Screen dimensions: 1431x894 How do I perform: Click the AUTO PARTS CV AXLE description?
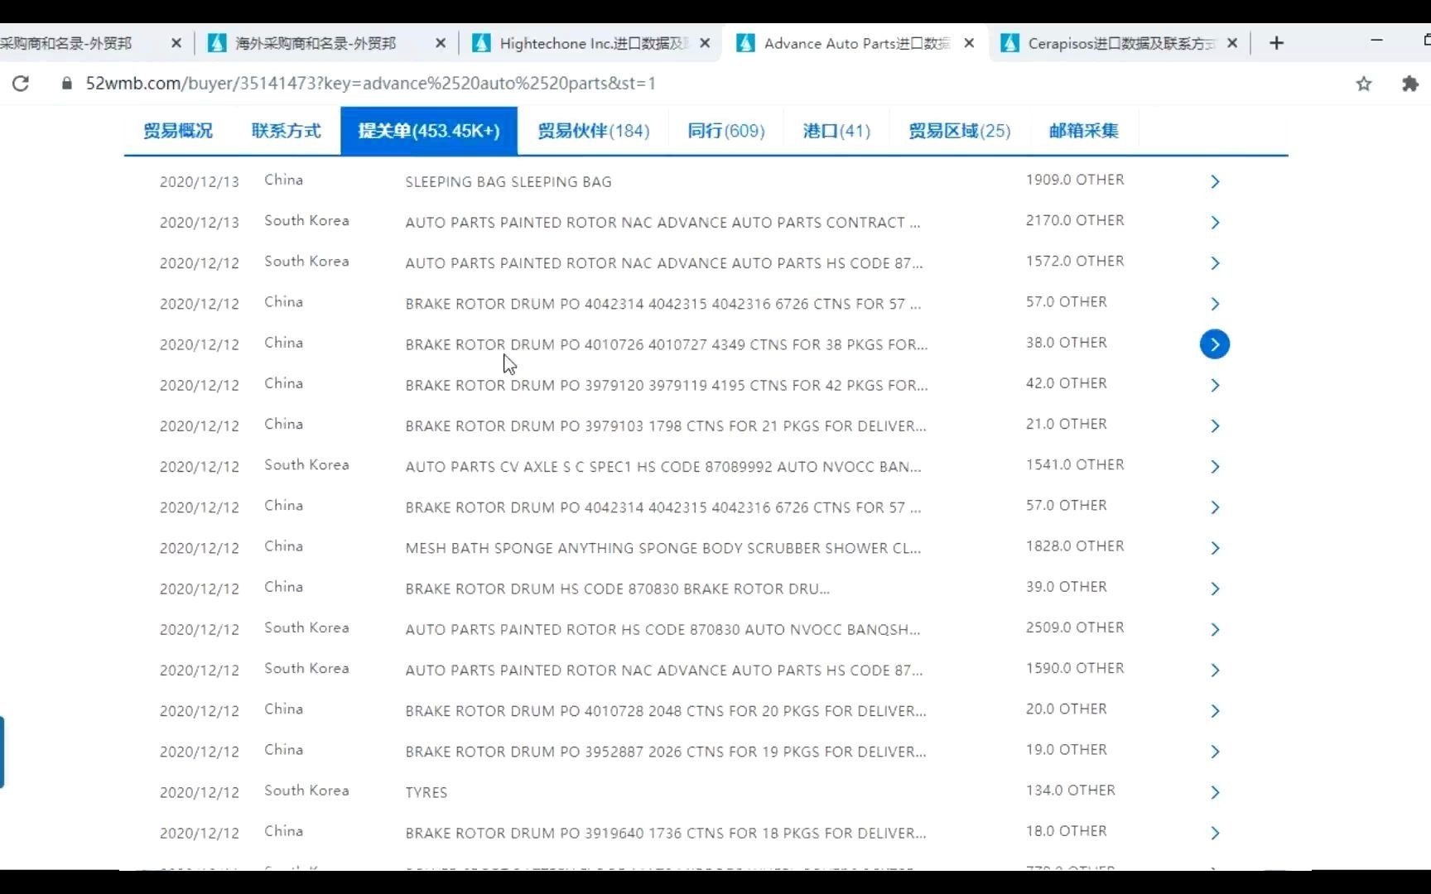coord(663,466)
